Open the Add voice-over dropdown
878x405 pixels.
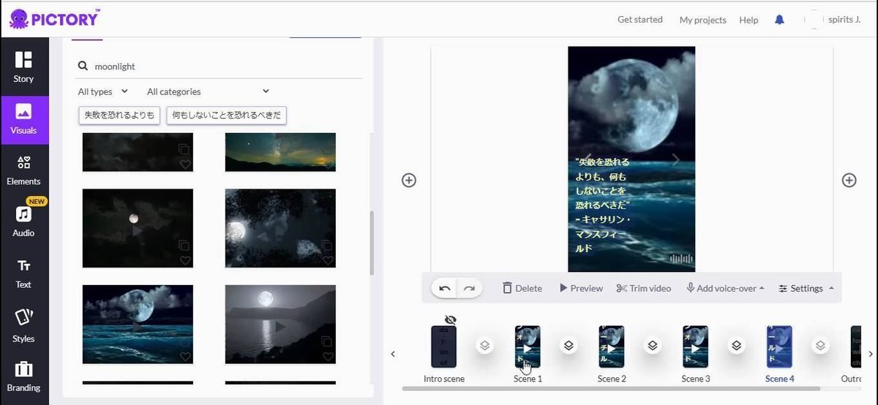tap(725, 288)
